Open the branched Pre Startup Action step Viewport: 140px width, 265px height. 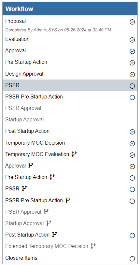[70, 177]
